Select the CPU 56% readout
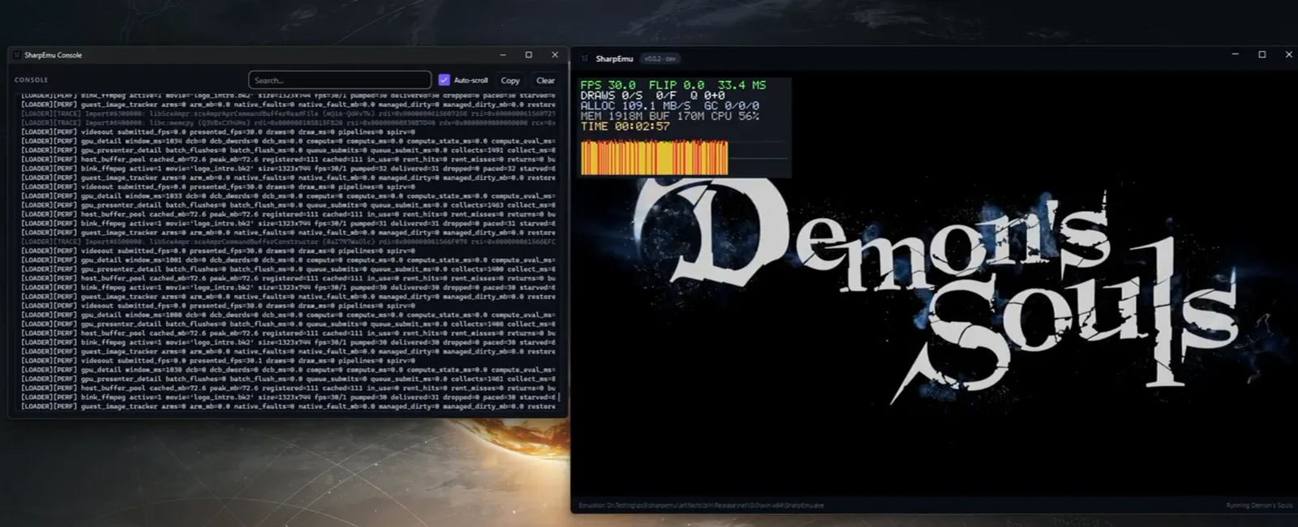Image resolution: width=1298 pixels, height=527 pixels. 735,117
